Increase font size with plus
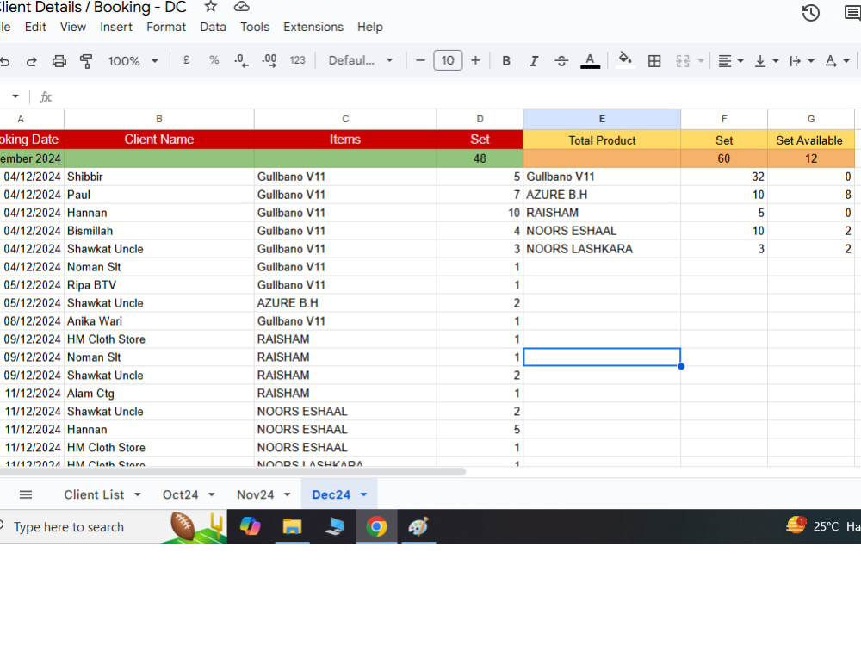 click(475, 60)
